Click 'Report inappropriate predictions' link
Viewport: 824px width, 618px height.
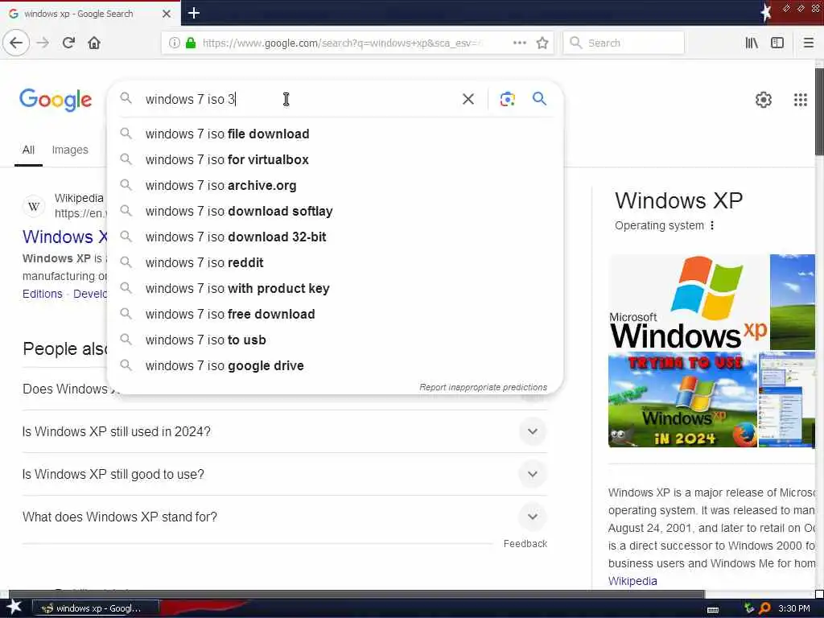pyautogui.click(x=483, y=387)
